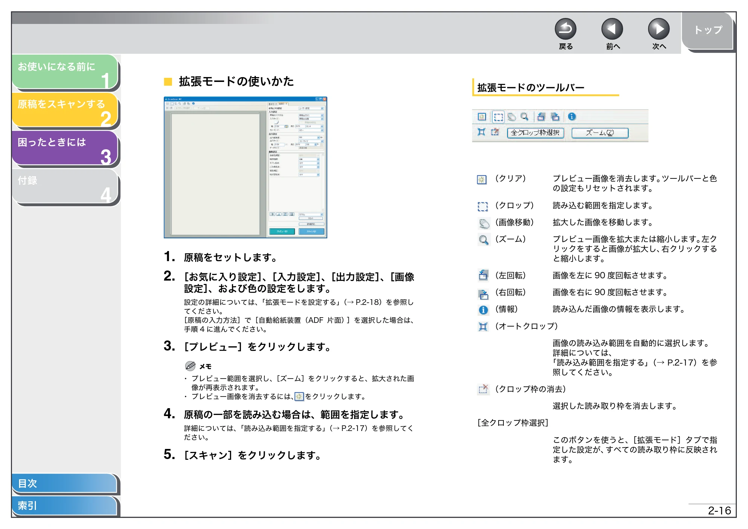Screen dimensions: 748x529
Task: Click icon beside (クロップ) description
Action: (x=483, y=207)
